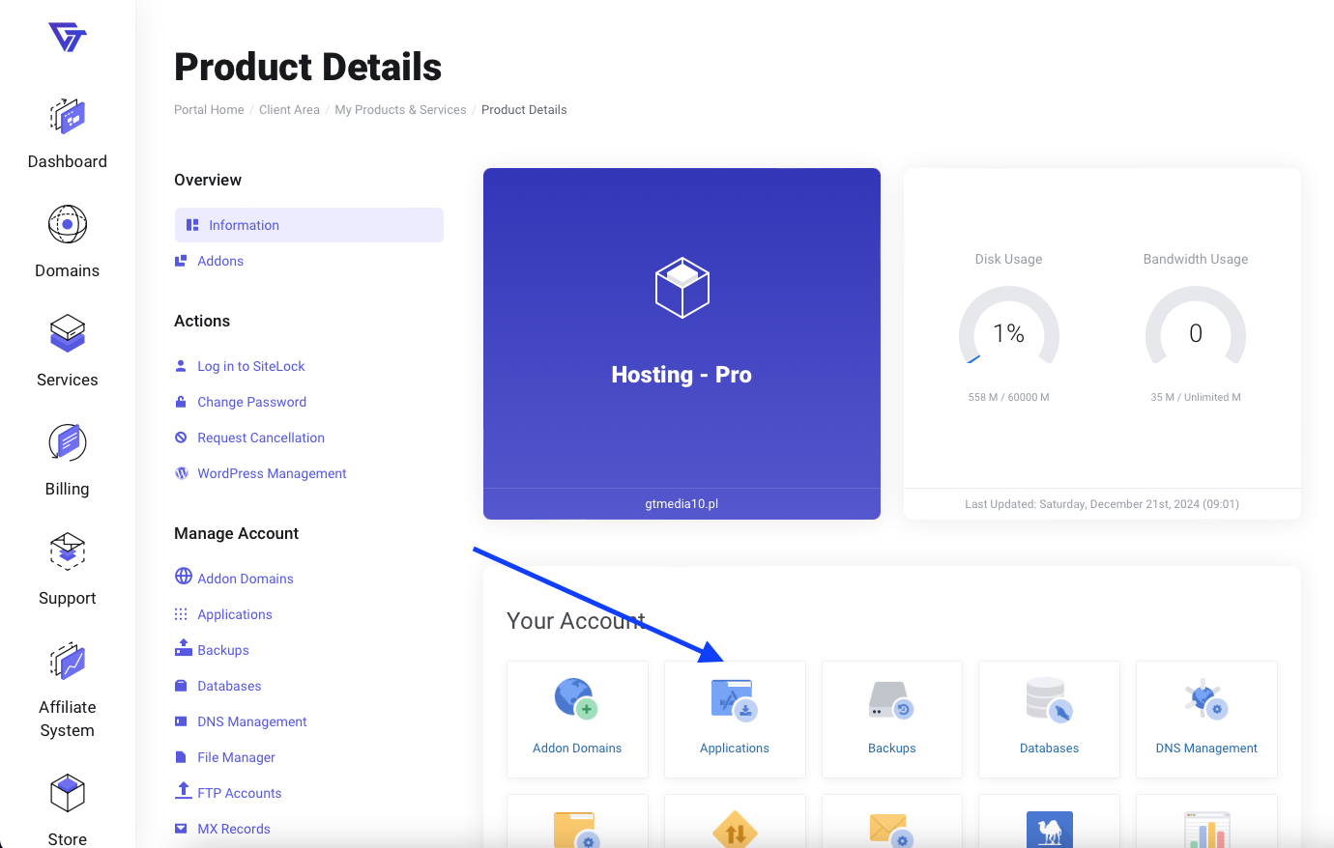Click the Services menu label

coord(68,380)
